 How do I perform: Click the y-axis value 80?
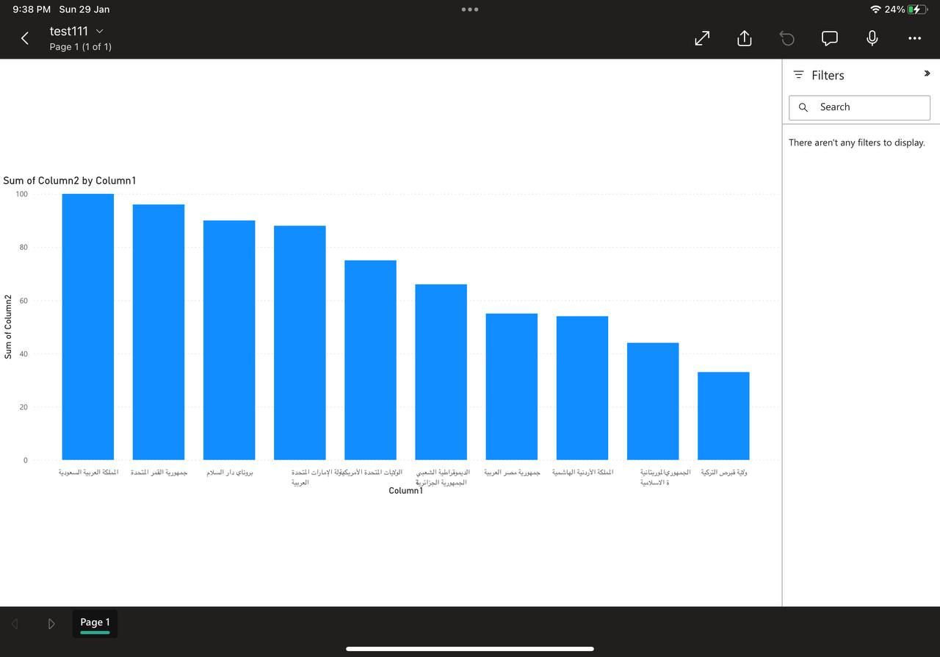(23, 248)
